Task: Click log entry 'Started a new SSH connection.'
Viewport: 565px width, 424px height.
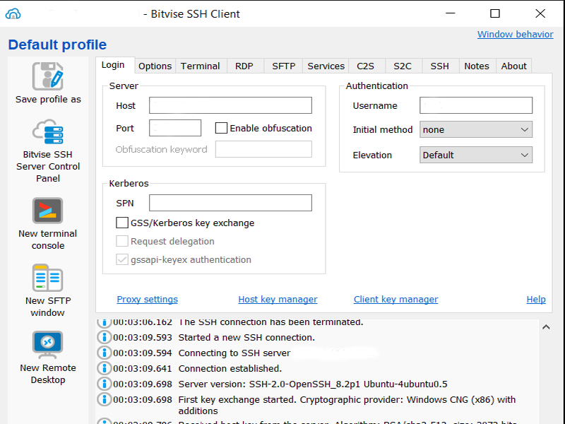Action: tap(246, 338)
